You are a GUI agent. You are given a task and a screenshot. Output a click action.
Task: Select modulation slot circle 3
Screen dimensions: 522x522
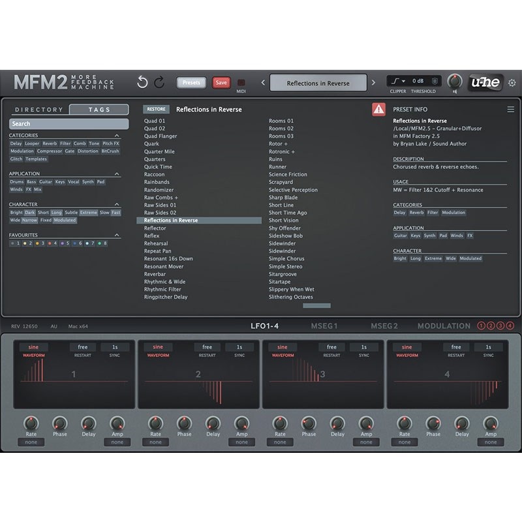500,326
